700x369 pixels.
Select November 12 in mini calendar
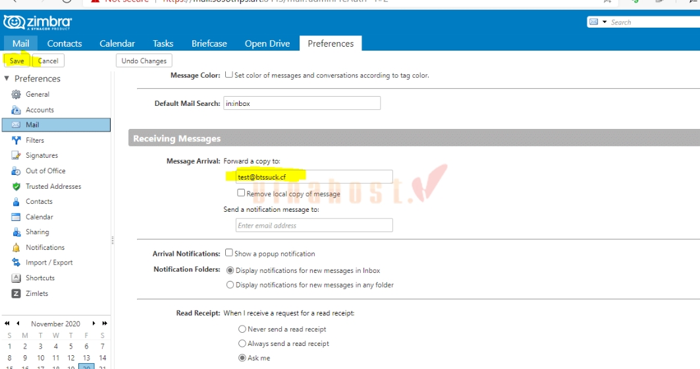(71, 358)
